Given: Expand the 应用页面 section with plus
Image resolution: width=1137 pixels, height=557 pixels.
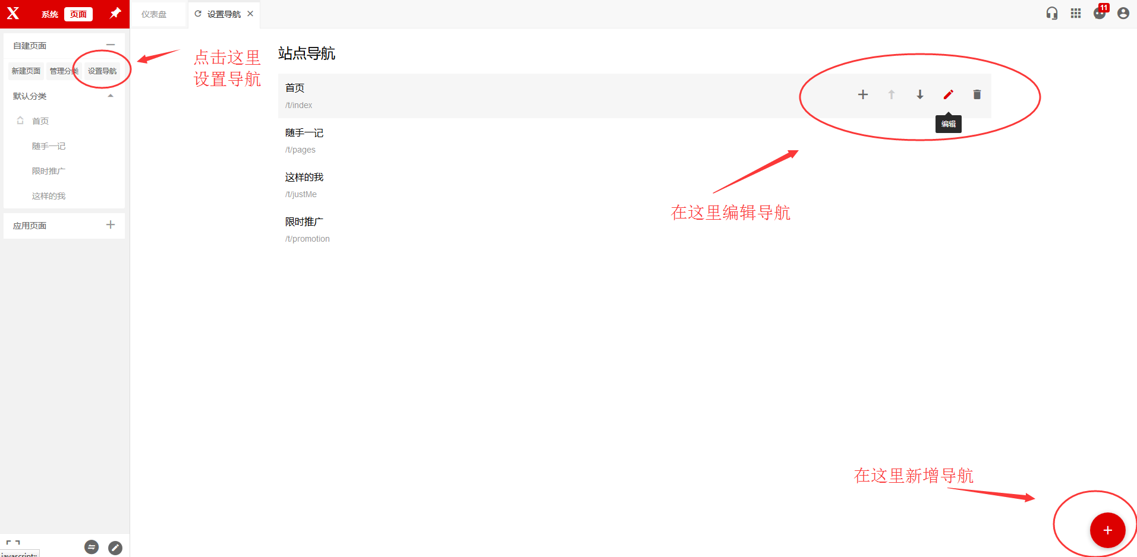Looking at the screenshot, I should [111, 224].
